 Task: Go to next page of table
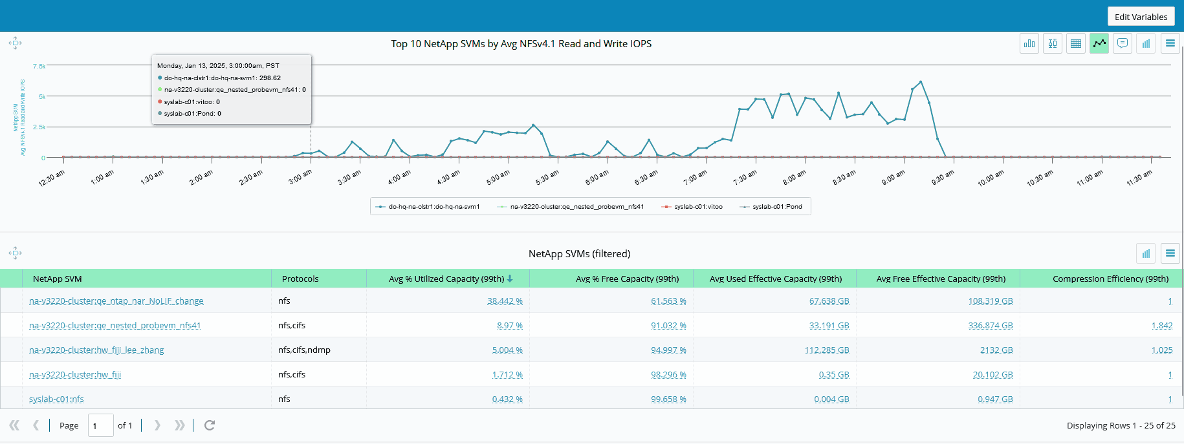coord(157,425)
